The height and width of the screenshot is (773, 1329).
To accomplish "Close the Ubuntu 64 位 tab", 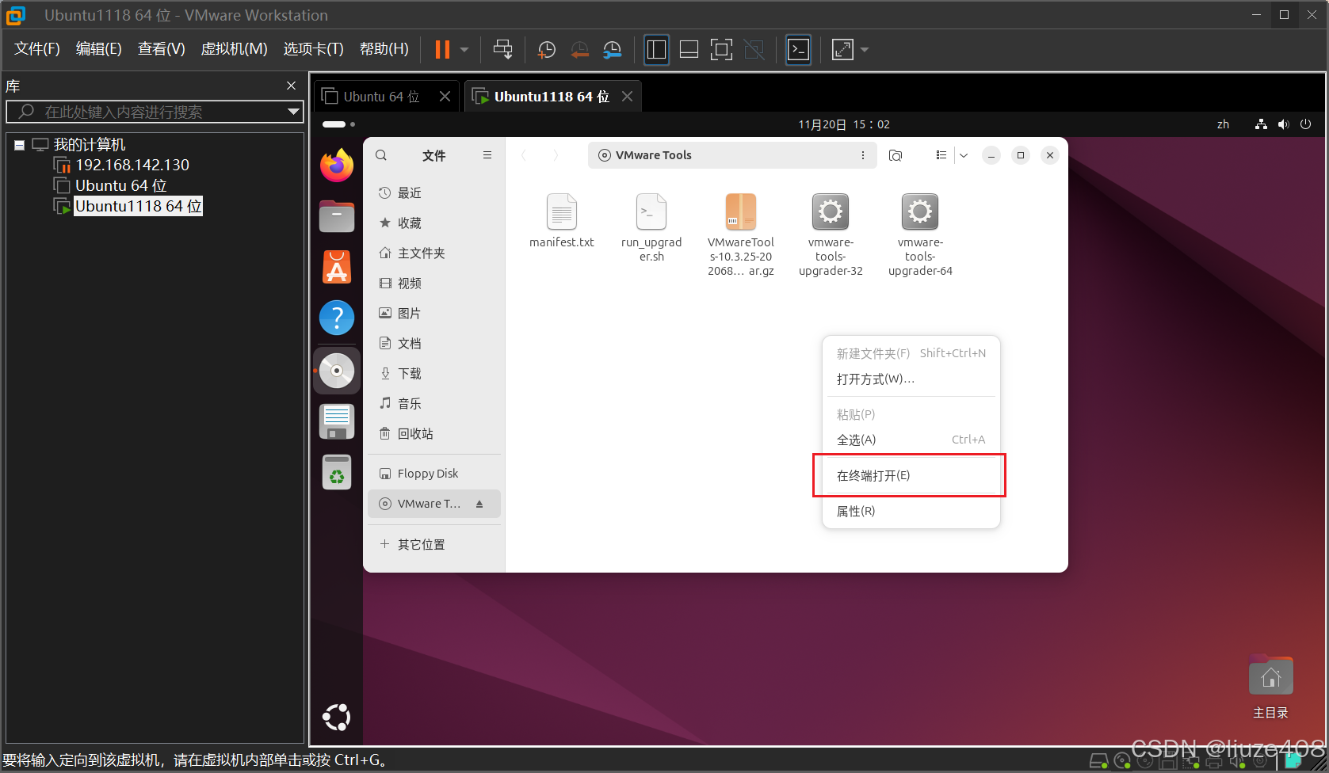I will click(445, 97).
